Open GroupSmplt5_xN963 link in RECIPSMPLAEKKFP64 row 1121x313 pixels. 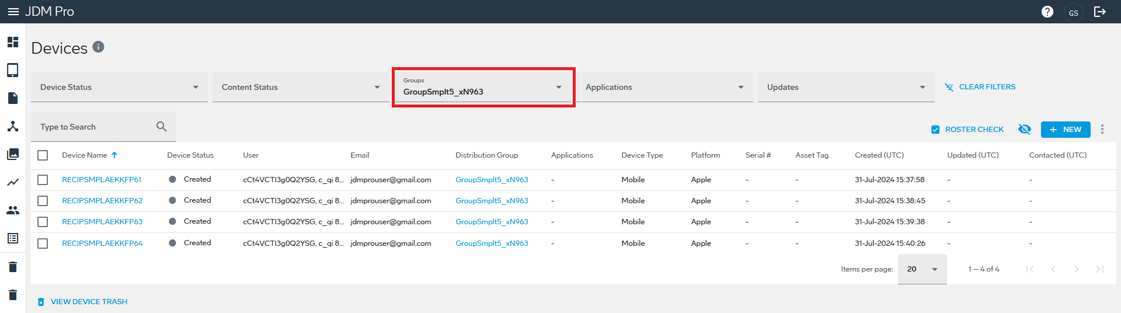492,244
